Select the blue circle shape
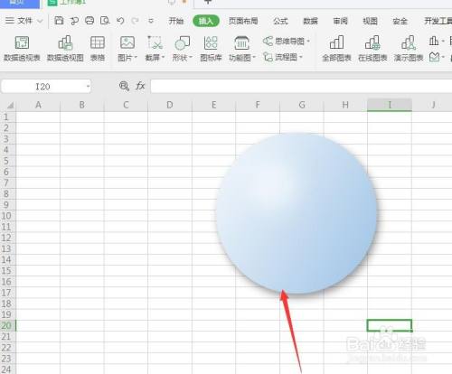This screenshot has width=452, height=374. coord(297,213)
